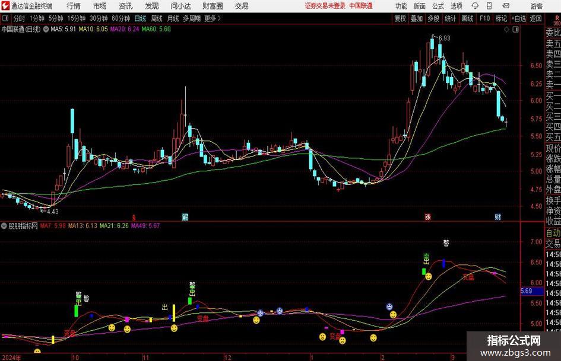Click the 叠加 overlay toolbar button
This screenshot has height=361, width=561.
coord(417,18)
